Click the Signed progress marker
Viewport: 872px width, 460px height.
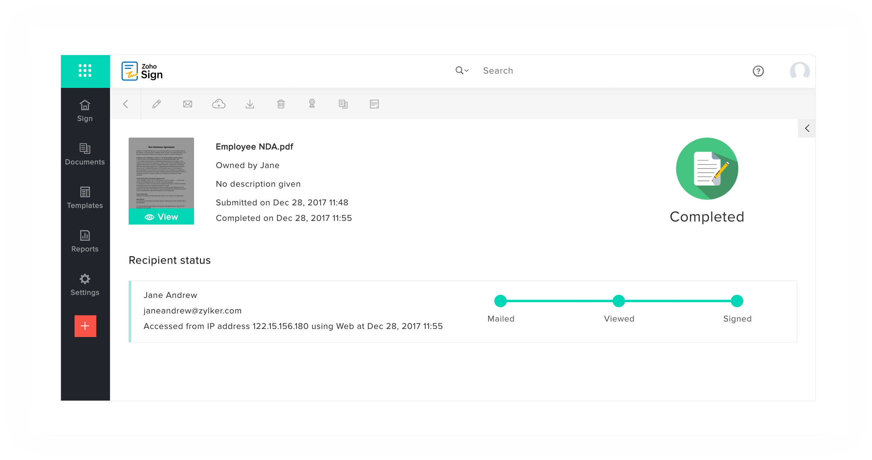point(737,301)
